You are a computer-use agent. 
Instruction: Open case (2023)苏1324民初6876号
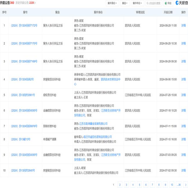(x=24, y=126)
